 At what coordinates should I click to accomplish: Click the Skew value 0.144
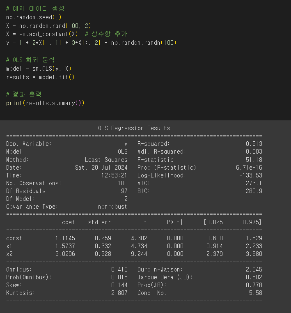pyautogui.click(x=119, y=285)
